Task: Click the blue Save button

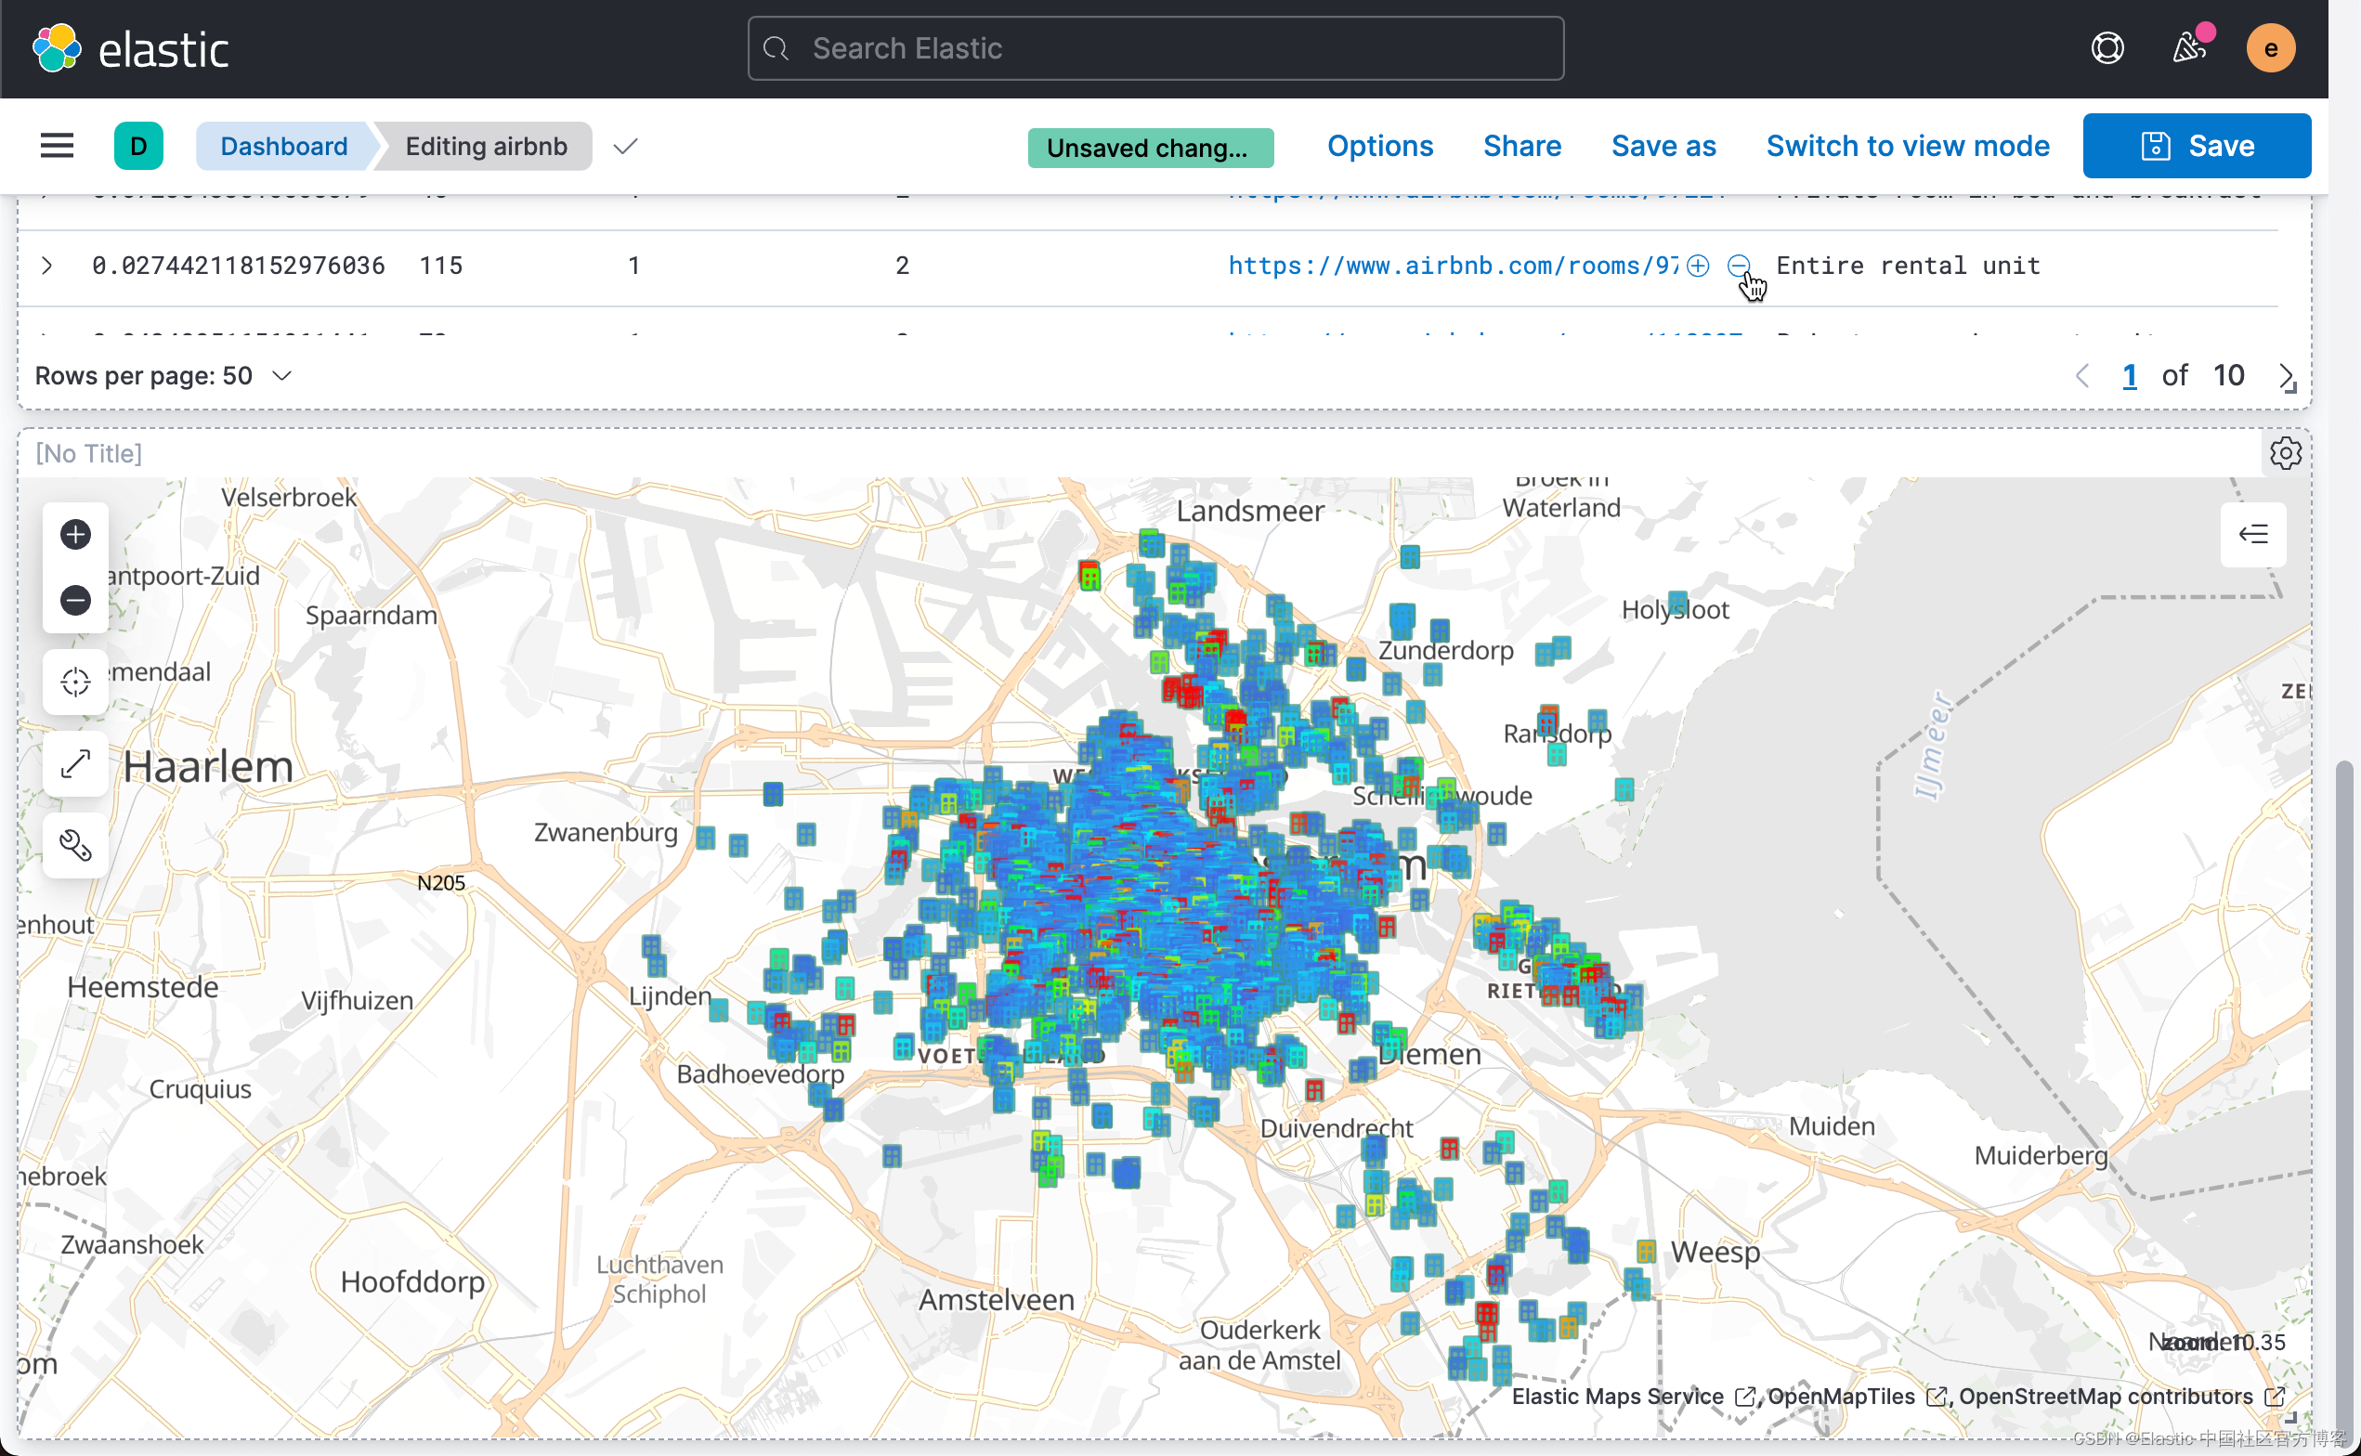Action: point(2197,146)
